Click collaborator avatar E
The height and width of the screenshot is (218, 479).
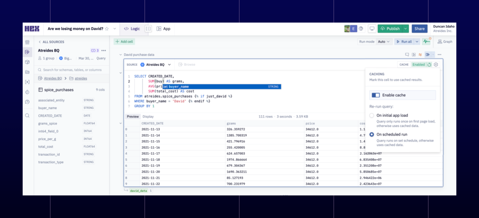(x=353, y=29)
